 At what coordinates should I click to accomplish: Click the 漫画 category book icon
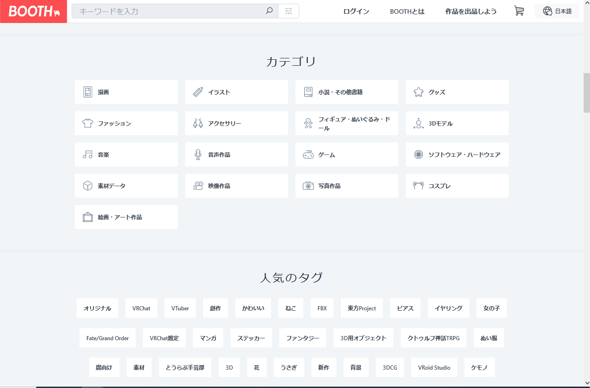(x=88, y=92)
